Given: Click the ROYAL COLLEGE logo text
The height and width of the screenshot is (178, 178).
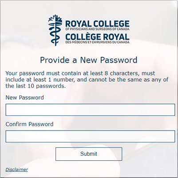Looking at the screenshot, I should pos(97,24).
